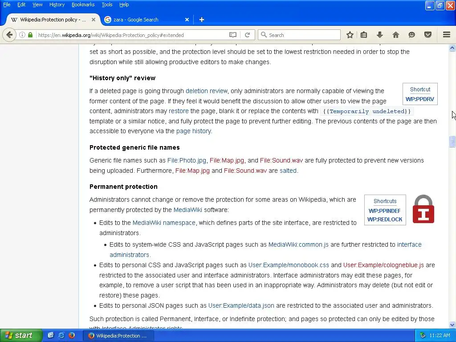Click the green padlock security icon
Viewport: 456px width, 342px height.
[30, 35]
